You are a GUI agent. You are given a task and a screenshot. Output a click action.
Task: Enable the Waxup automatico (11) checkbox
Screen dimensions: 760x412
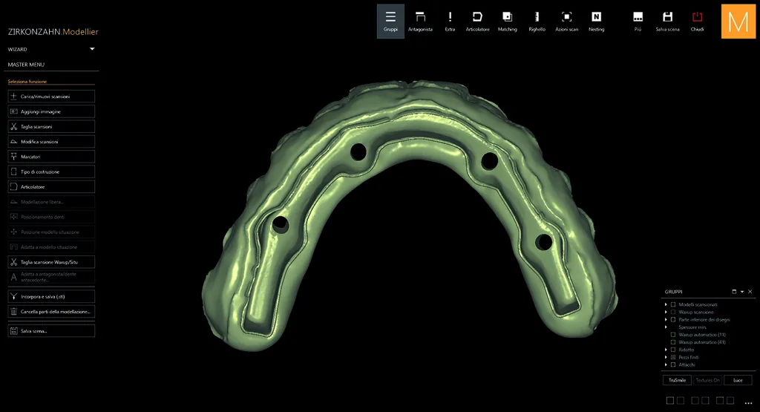672,335
